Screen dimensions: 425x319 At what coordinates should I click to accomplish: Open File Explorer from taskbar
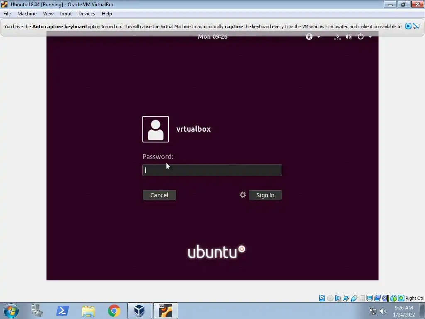click(88, 311)
